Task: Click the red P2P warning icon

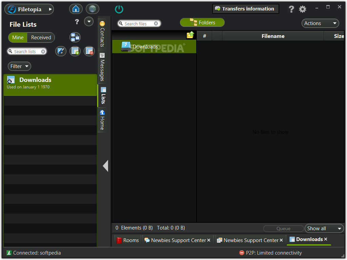Action: click(x=242, y=253)
